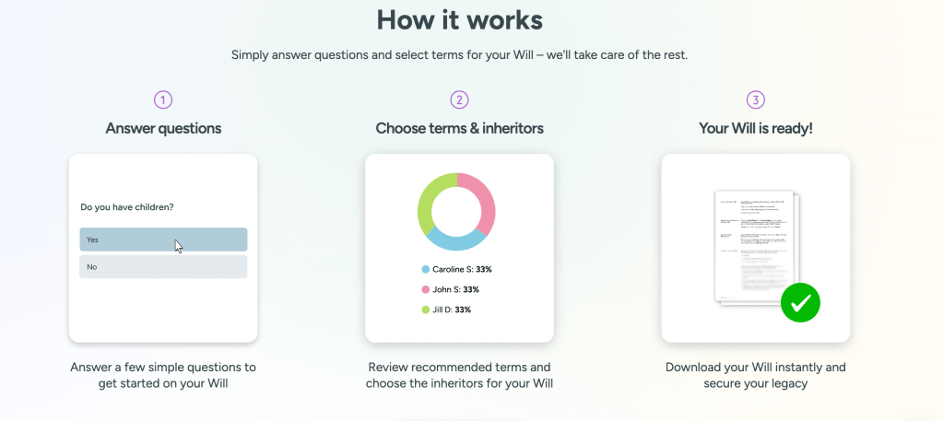The width and height of the screenshot is (943, 421).
Task: Click the step 1 circled number icon
Action: 163,99
